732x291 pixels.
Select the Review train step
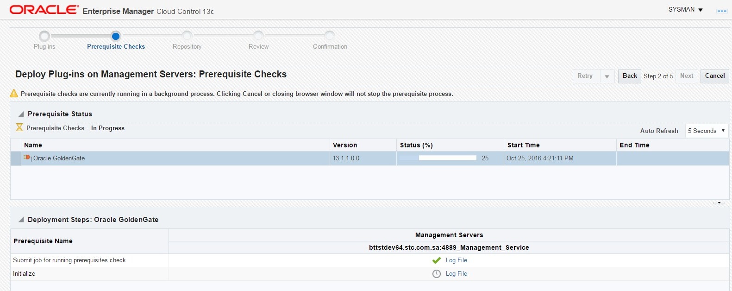tap(258, 40)
